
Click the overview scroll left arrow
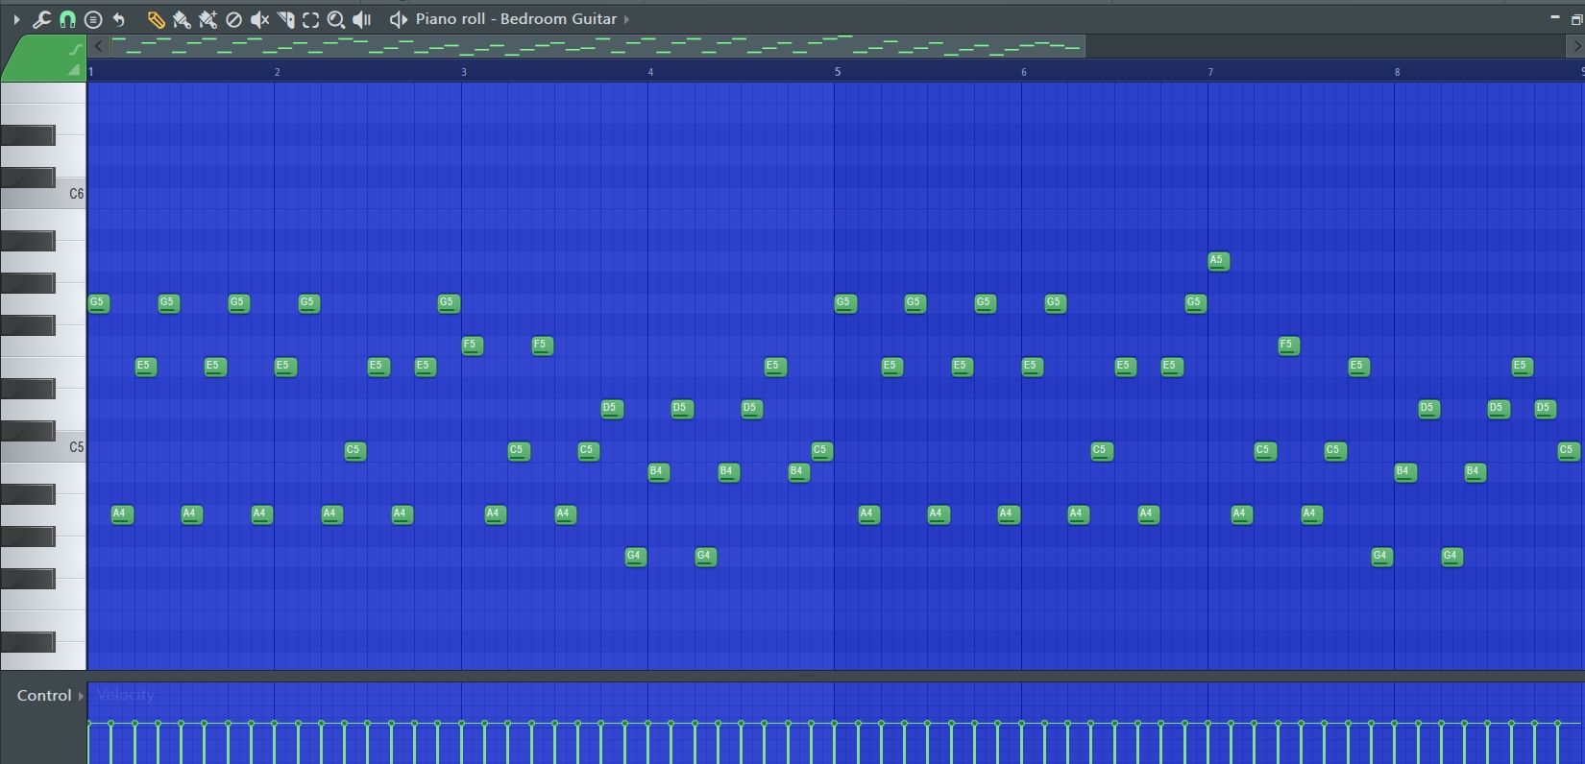pos(98,46)
